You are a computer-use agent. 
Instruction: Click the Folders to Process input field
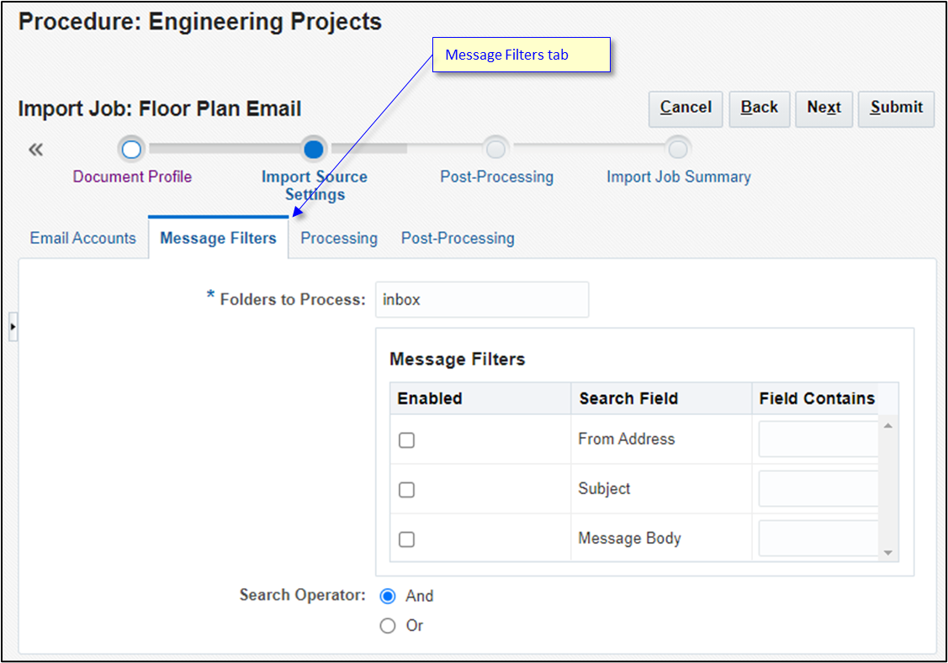481,299
